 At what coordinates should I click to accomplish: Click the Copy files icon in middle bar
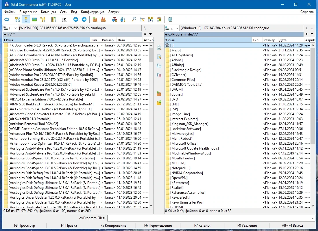pos(159,66)
